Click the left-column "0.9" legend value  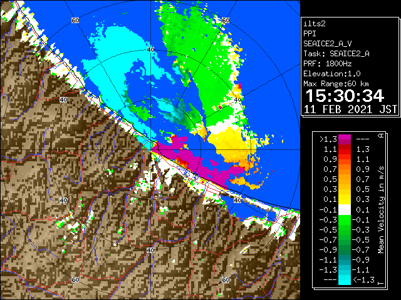[x=330, y=159]
